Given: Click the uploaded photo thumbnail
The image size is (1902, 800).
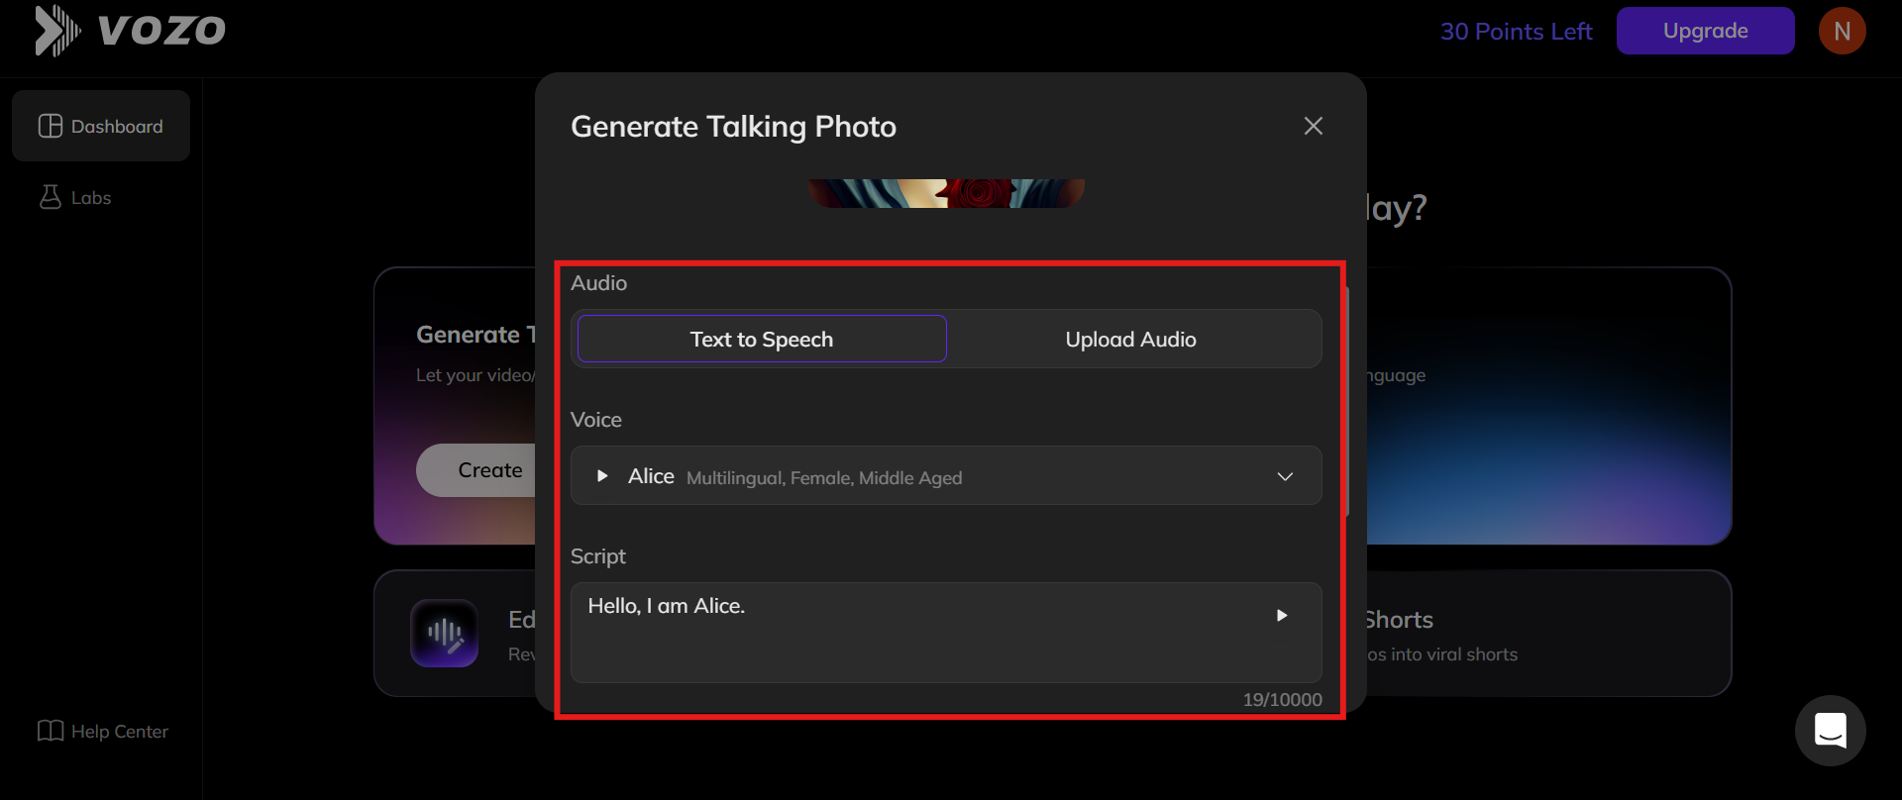Looking at the screenshot, I should [946, 193].
